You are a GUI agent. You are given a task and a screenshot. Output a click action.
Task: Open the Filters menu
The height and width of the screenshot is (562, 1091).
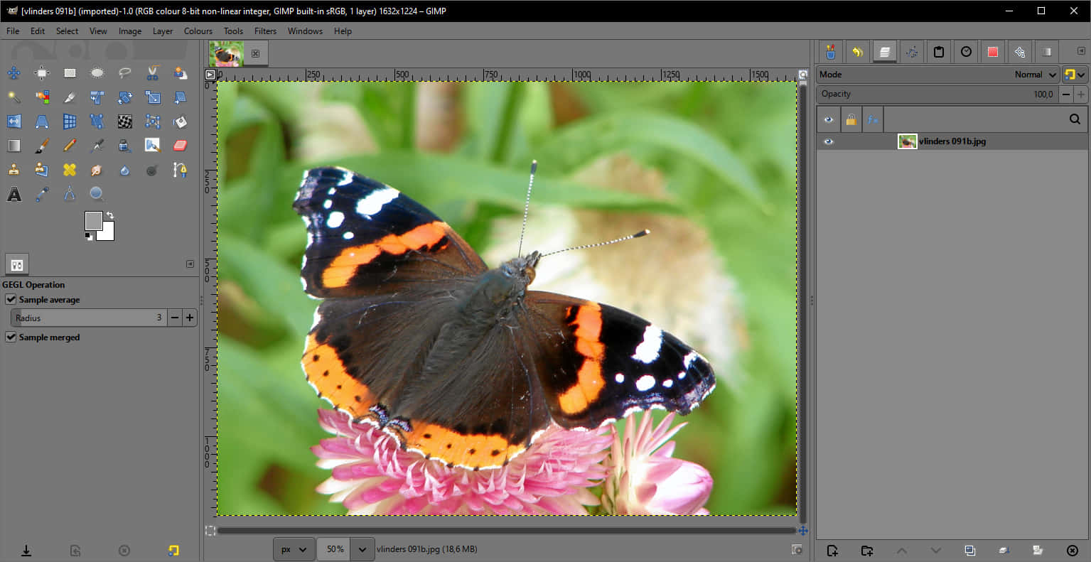(265, 31)
